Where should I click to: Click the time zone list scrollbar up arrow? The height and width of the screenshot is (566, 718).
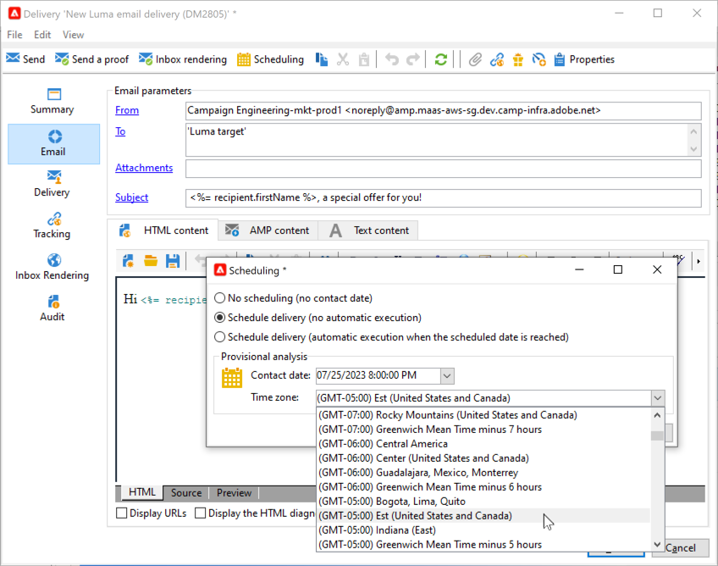pyautogui.click(x=657, y=415)
